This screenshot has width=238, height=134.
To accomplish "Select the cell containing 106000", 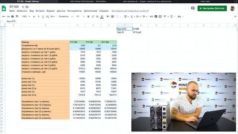I will click(109, 72).
